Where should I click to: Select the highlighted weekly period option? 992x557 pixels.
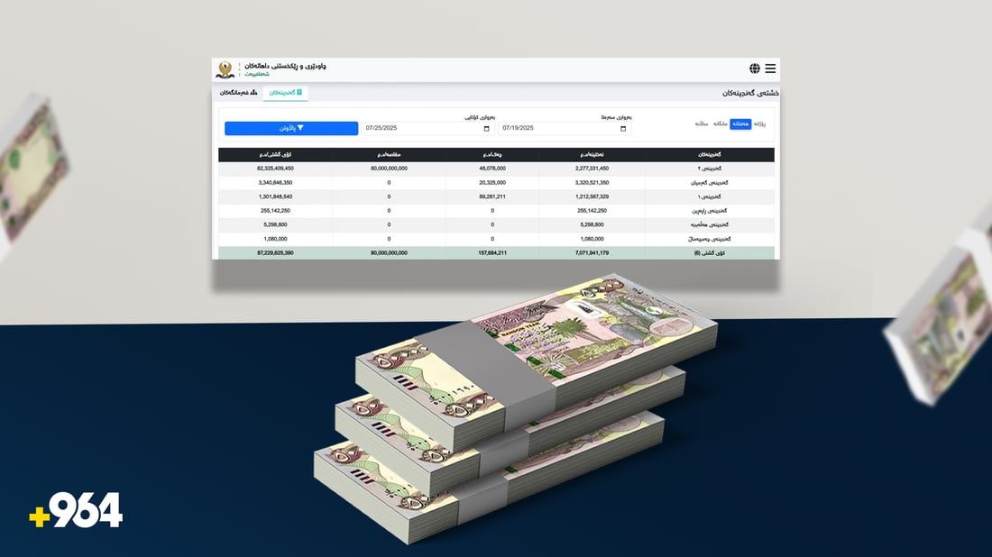(x=740, y=123)
